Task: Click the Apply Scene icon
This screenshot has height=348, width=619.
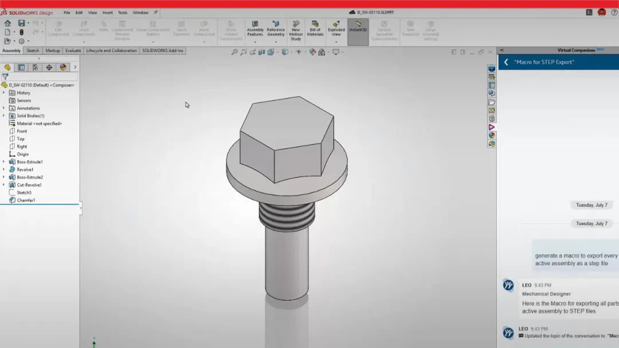Action: click(x=322, y=52)
